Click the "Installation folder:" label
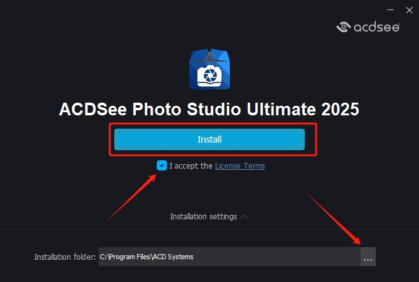419x282 pixels. 65,257
